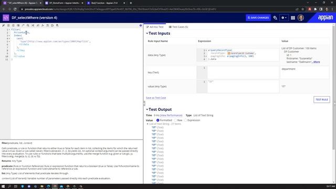Expand '...More' link in data value
The width and height of the screenshot is (336, 189).
(316, 62)
